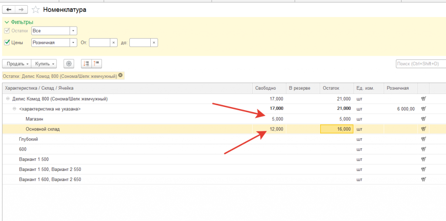The height and width of the screenshot is (221, 446).
Task: Click the В резерве column header
Action: [303, 88]
